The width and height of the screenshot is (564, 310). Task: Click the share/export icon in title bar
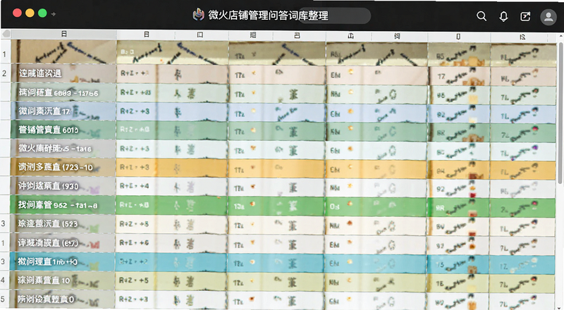(525, 16)
